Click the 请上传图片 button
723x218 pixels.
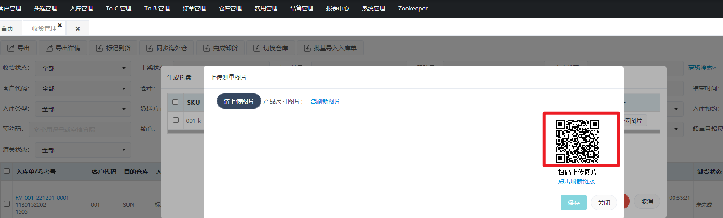(x=239, y=101)
